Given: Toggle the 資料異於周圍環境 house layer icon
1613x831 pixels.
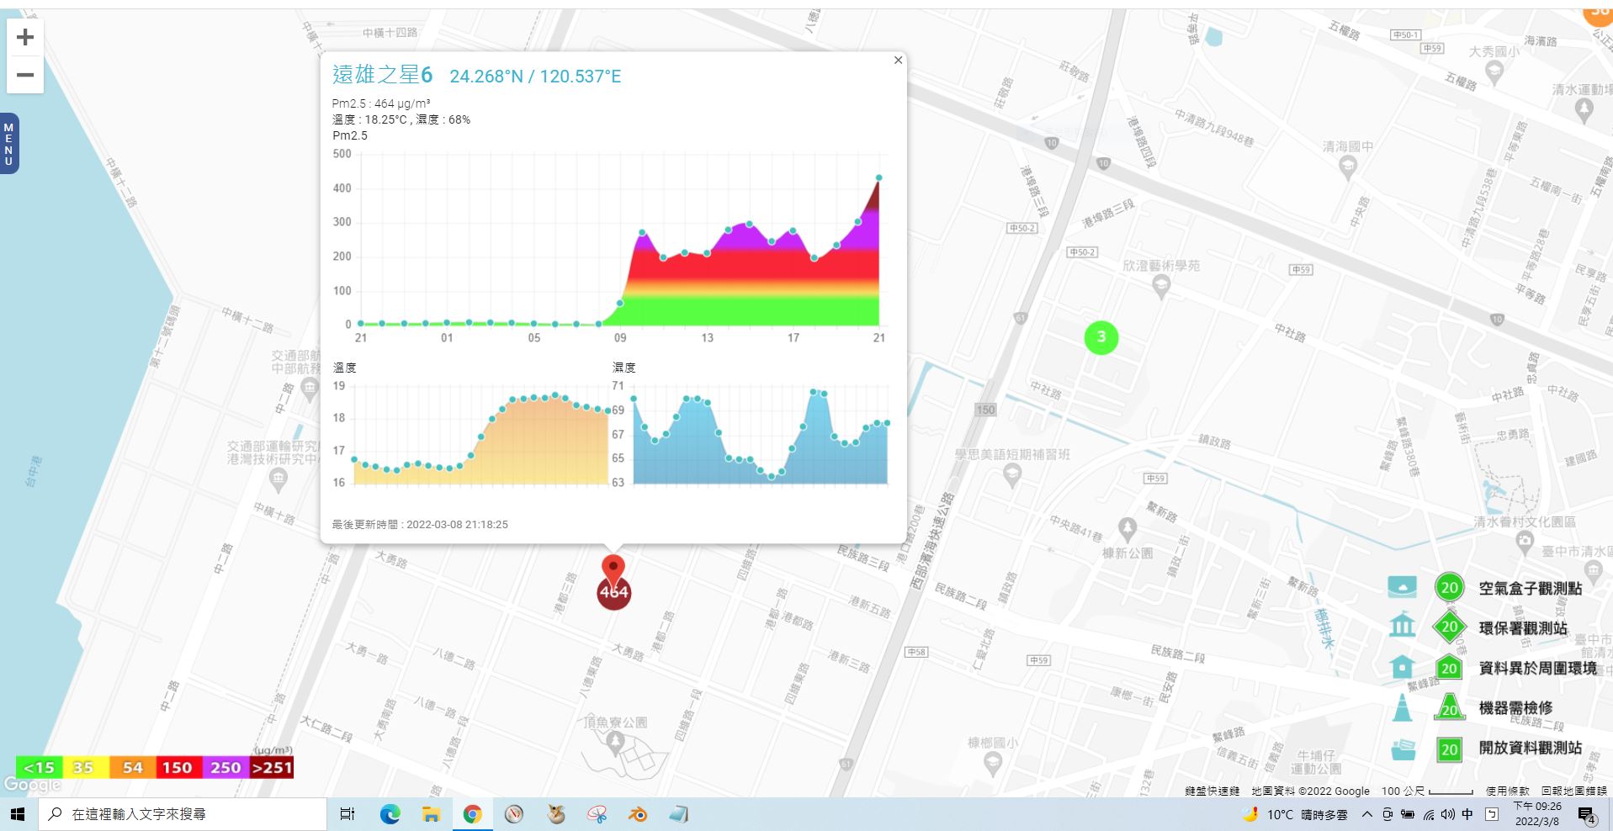Looking at the screenshot, I should pos(1402,667).
